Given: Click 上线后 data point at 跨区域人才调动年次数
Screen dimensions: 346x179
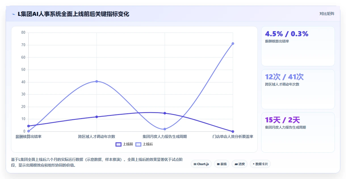Looking at the screenshot, I should 97,81.
